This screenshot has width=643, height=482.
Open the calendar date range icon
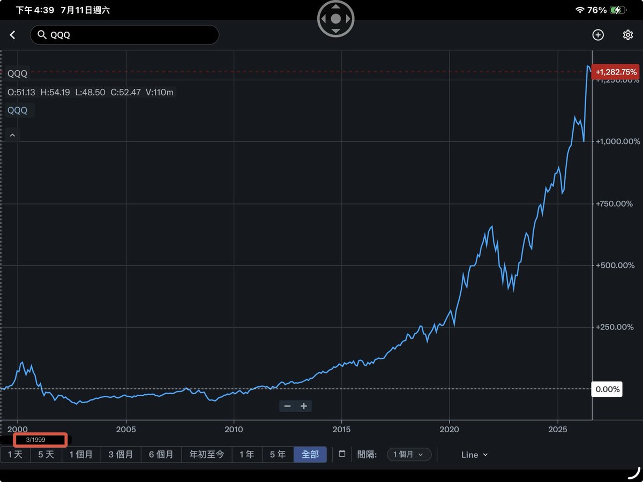342,454
